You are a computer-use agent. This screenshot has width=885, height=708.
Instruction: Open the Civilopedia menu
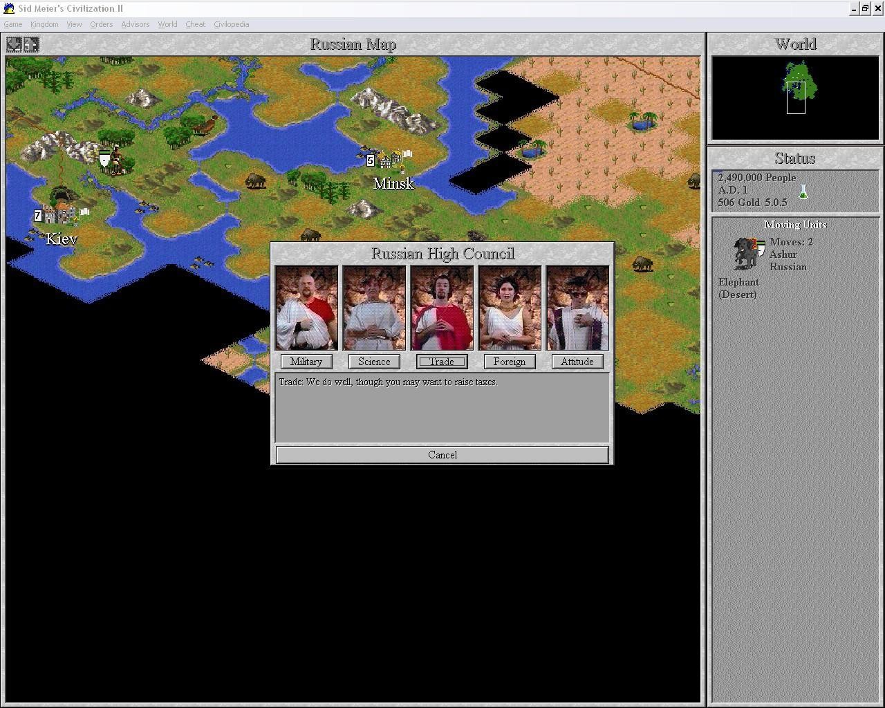[x=232, y=24]
